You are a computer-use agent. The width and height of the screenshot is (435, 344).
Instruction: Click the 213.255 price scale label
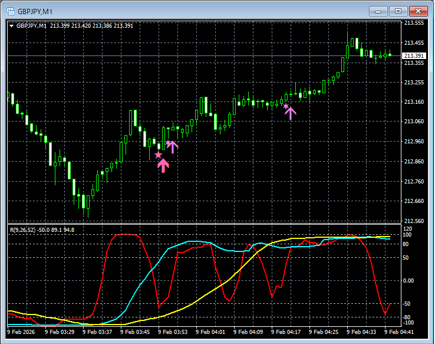(x=414, y=83)
